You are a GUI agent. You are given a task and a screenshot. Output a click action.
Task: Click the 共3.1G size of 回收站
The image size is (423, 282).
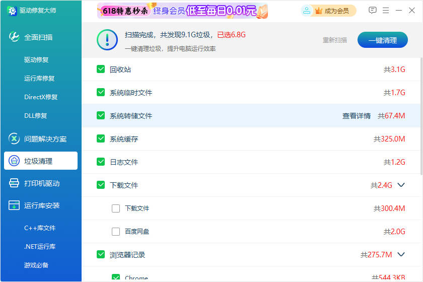coord(394,69)
